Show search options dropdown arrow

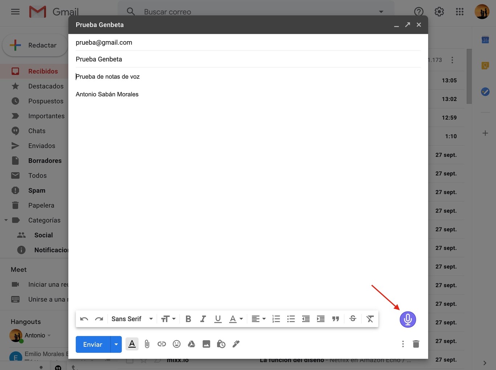pyautogui.click(x=381, y=12)
